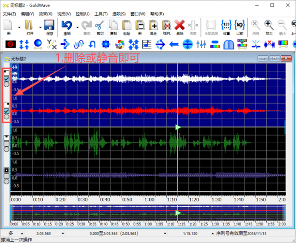296x243 pixels.
Task: Expand the dropdown arrow beside New 新
Action: [19, 27]
